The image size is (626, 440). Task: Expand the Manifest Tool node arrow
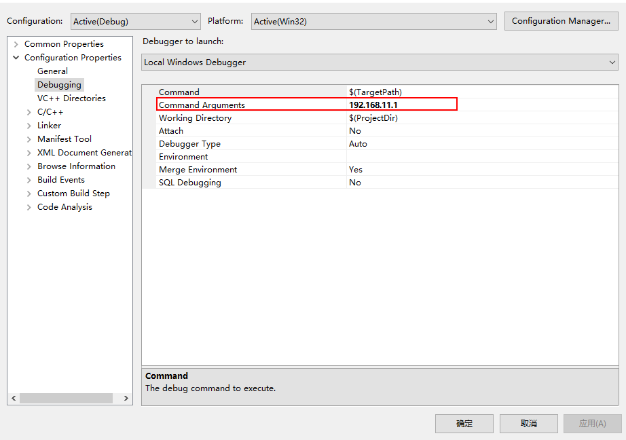29,139
